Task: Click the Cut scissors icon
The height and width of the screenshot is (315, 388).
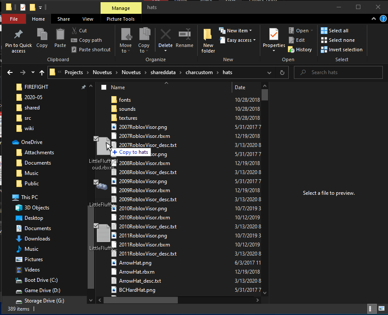Action: pyautogui.click(x=74, y=31)
